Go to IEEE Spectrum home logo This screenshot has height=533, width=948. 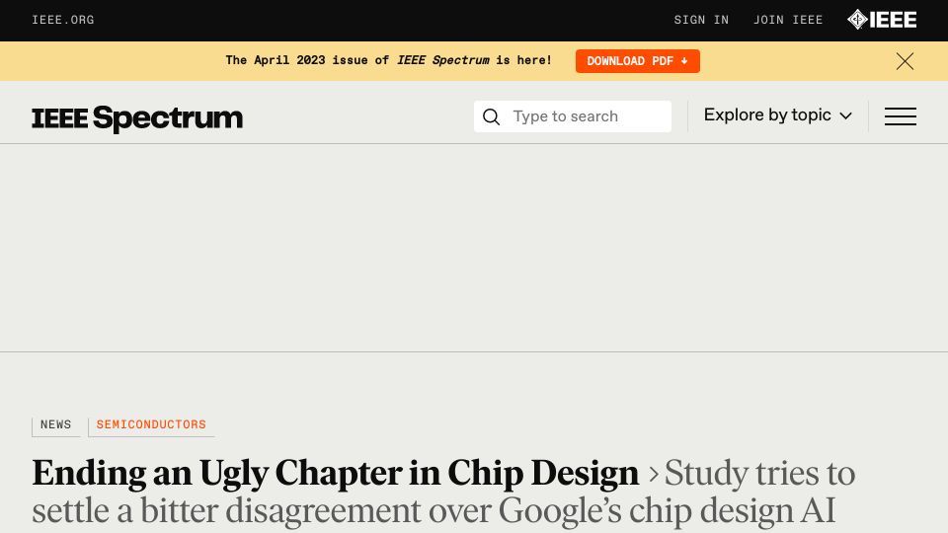pos(137,117)
